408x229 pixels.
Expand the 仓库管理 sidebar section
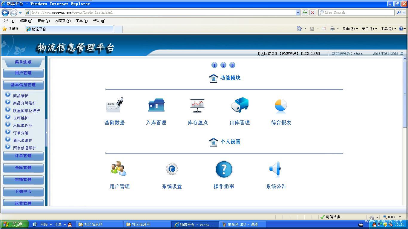[x=23, y=168]
